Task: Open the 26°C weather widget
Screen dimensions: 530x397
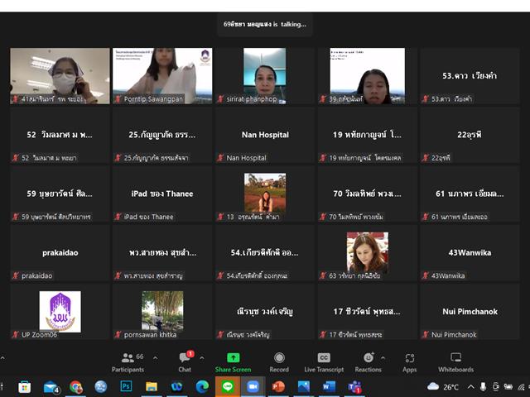Action: pyautogui.click(x=443, y=387)
